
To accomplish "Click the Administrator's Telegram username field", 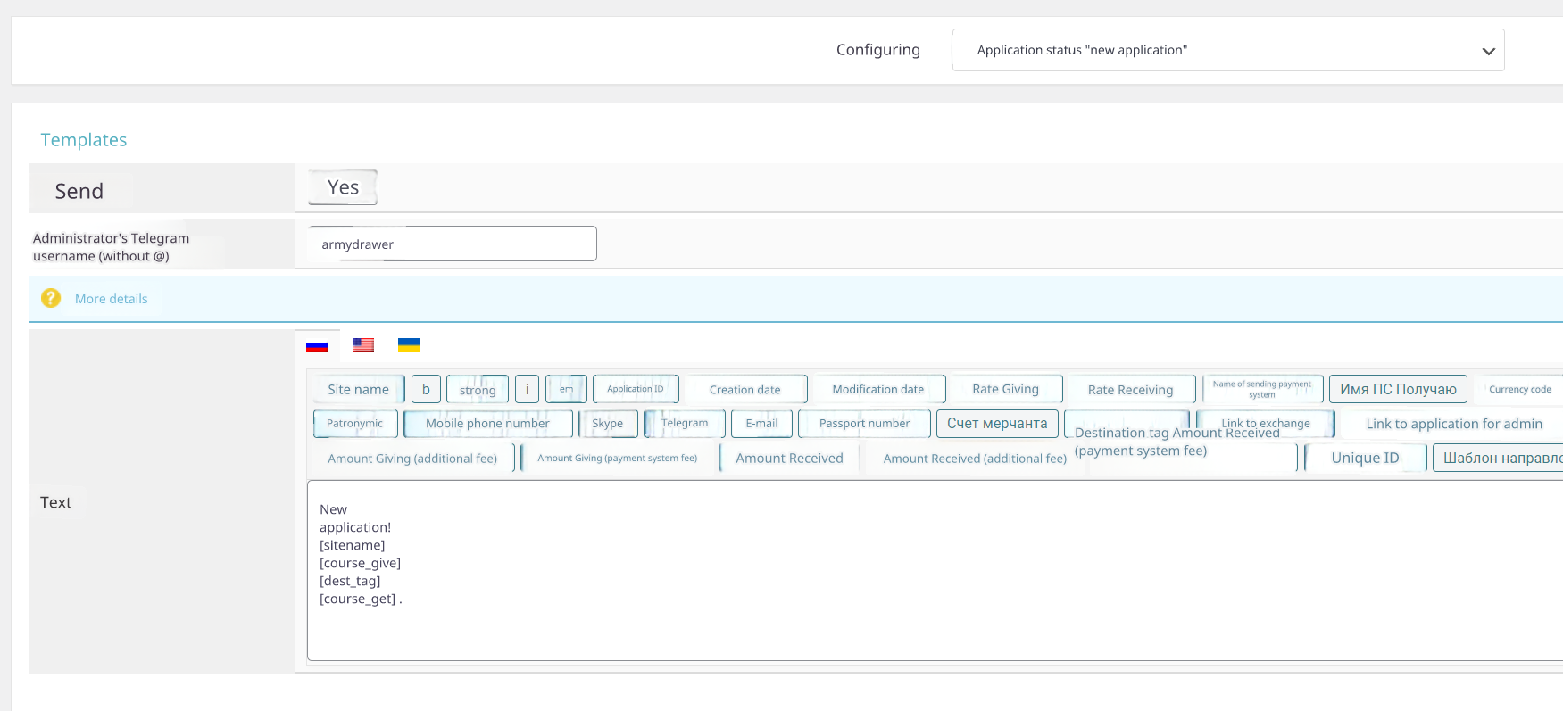I will (452, 244).
